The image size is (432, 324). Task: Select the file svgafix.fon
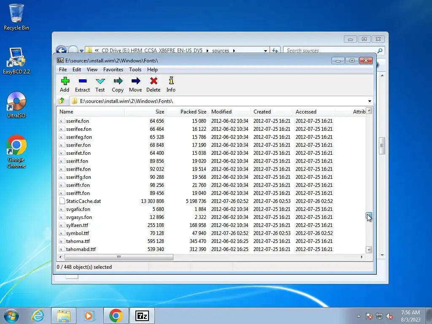click(78, 209)
